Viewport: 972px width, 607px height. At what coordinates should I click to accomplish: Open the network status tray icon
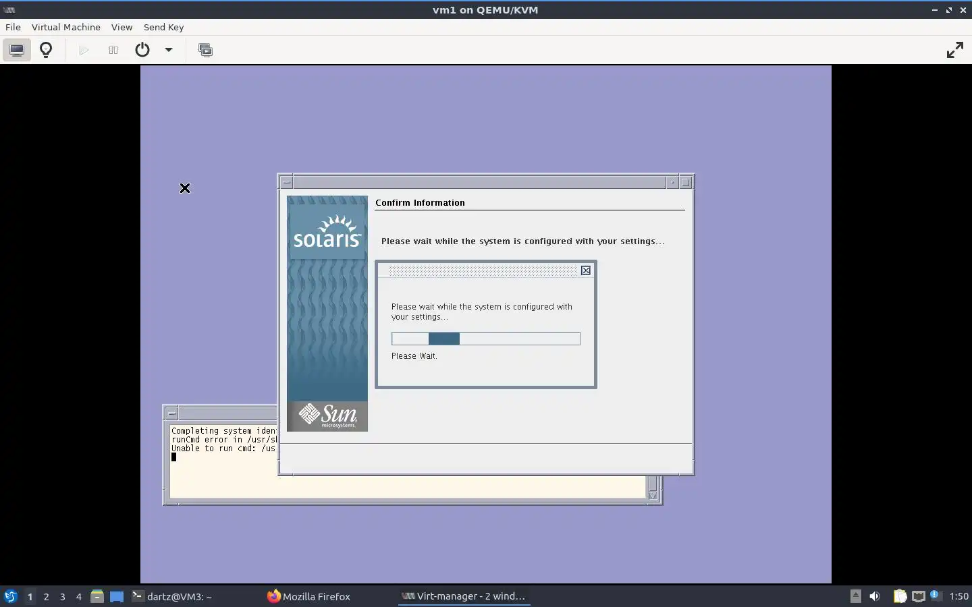click(x=918, y=596)
